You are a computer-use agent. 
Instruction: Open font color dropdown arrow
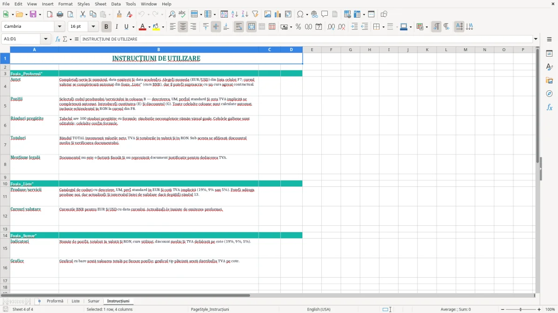click(149, 27)
